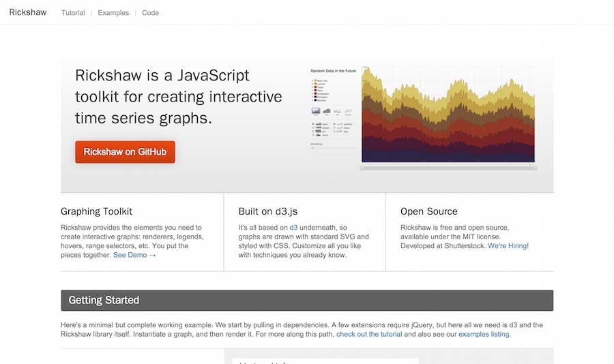Open the Rickshaw home logo link
Screen dimensions: 614x364
click(x=28, y=12)
